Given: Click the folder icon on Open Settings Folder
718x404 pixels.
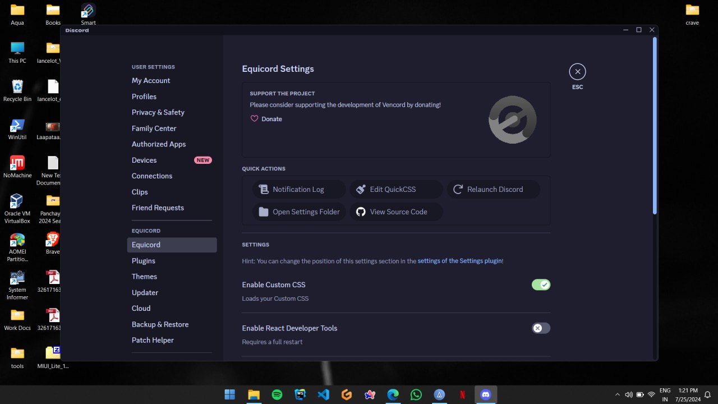Looking at the screenshot, I should click(264, 212).
